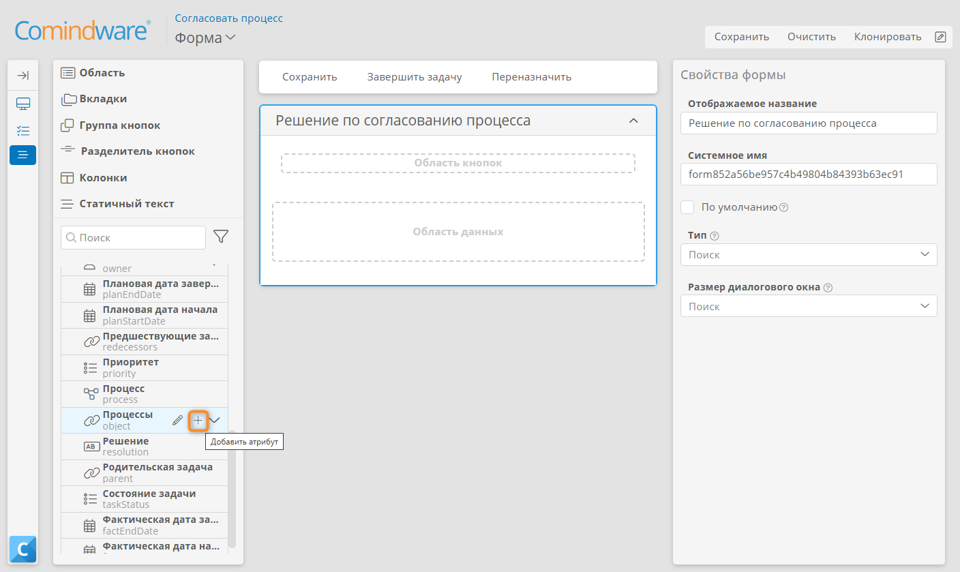Expand the Процессы attribute chevron
The width and height of the screenshot is (960, 572).
pos(215,421)
